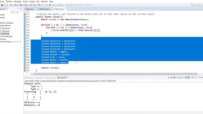Click the New Java Package icon
This screenshot has width=203, height=114.
point(31,5)
